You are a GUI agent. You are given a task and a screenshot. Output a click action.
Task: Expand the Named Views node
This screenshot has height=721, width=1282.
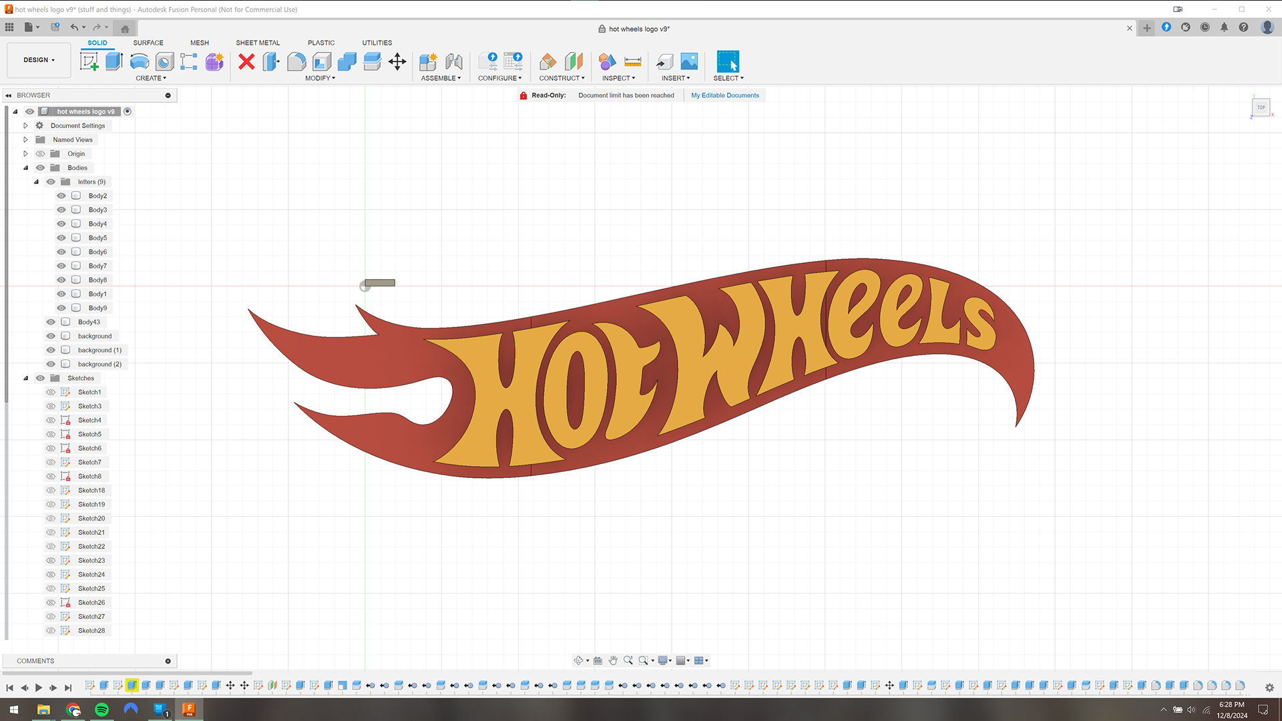pos(25,140)
